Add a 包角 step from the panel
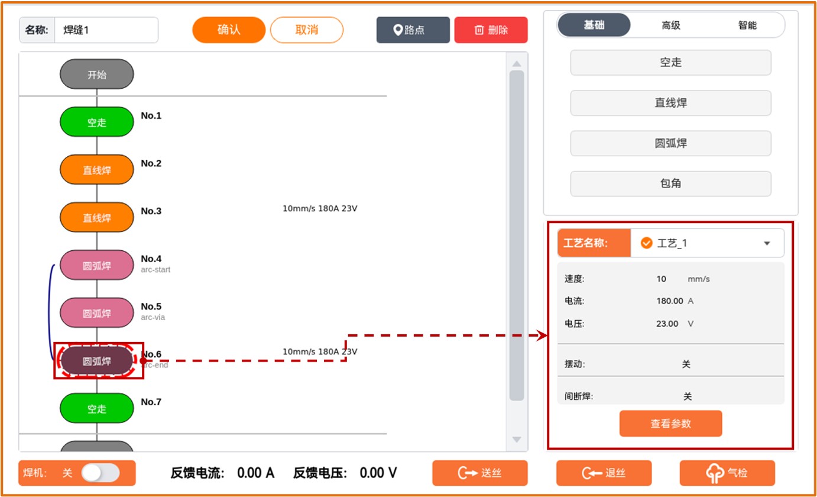Image resolution: width=817 pixels, height=497 pixels. [670, 183]
